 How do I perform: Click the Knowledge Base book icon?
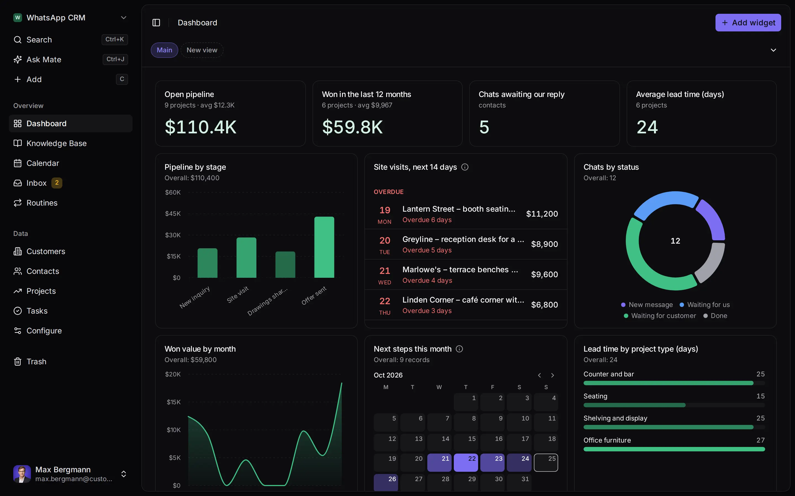(17, 143)
